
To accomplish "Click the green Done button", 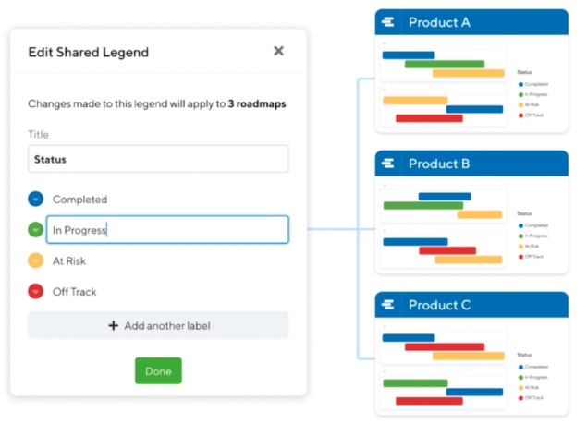I will click(158, 370).
